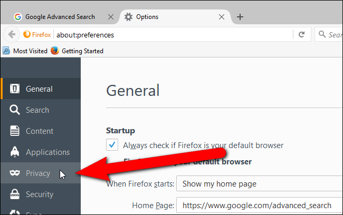Click the about:preferences address bar

[x=173, y=35]
